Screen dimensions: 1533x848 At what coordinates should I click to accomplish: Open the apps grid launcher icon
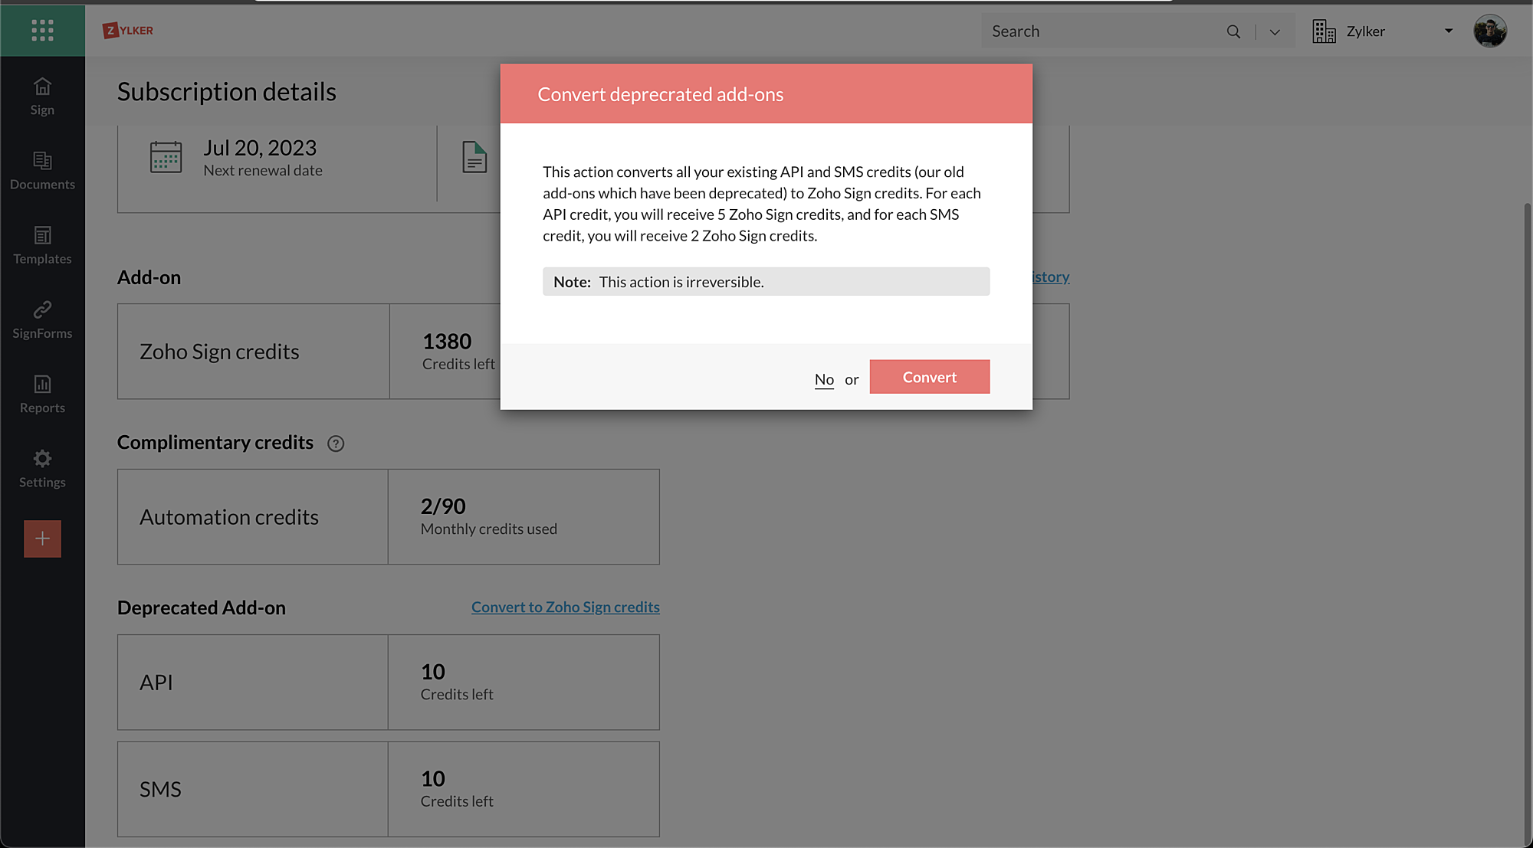point(42,30)
